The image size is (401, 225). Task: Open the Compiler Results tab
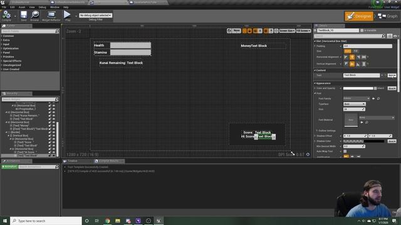pyautogui.click(x=108, y=161)
